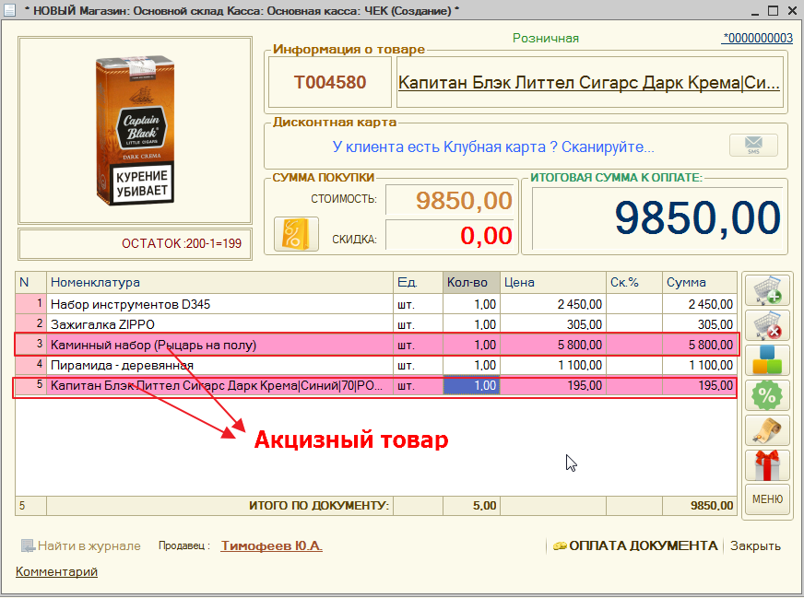The width and height of the screenshot is (804, 598).
Task: Click the Ед. column header
Action: tap(418, 282)
